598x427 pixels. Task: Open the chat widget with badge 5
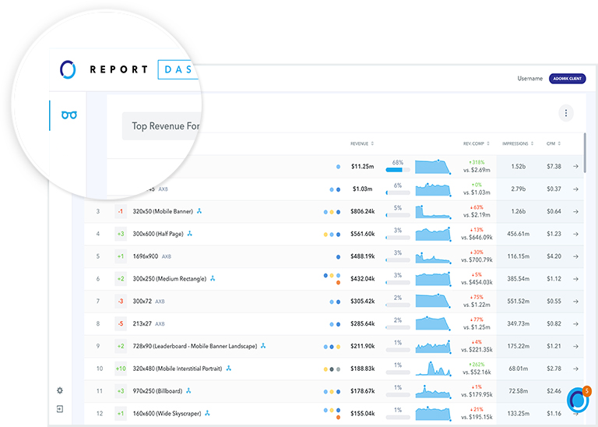click(x=578, y=399)
